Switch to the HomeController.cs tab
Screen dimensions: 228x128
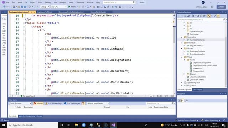pyautogui.click(x=98, y=12)
